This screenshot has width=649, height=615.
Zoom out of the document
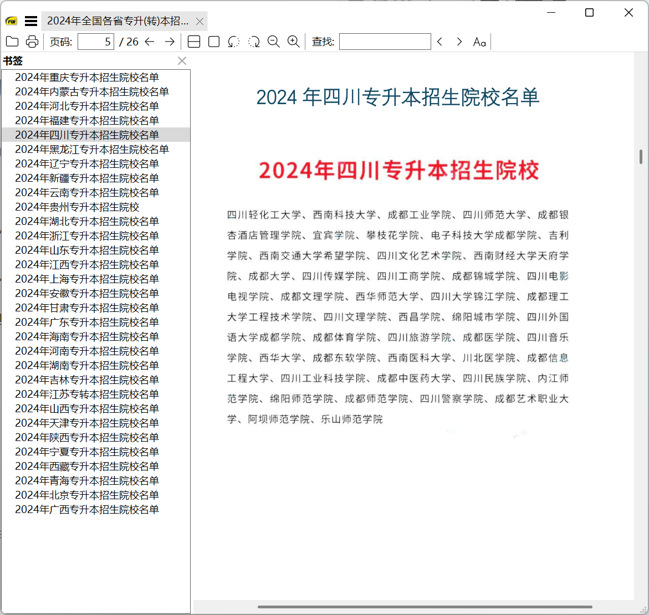pos(274,41)
